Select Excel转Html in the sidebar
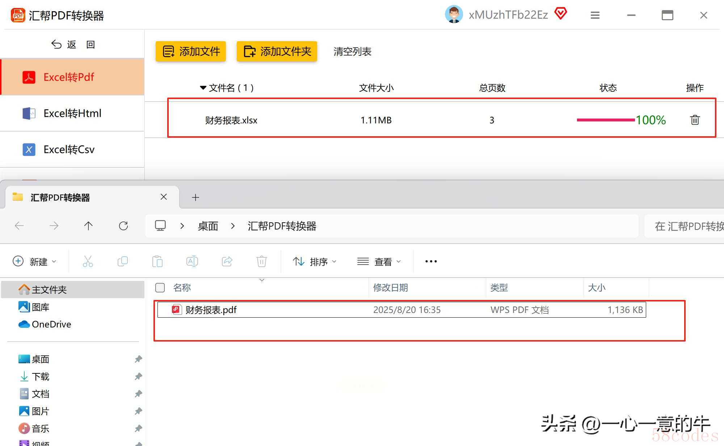Viewport: 724px width, 446px height. pos(72,113)
